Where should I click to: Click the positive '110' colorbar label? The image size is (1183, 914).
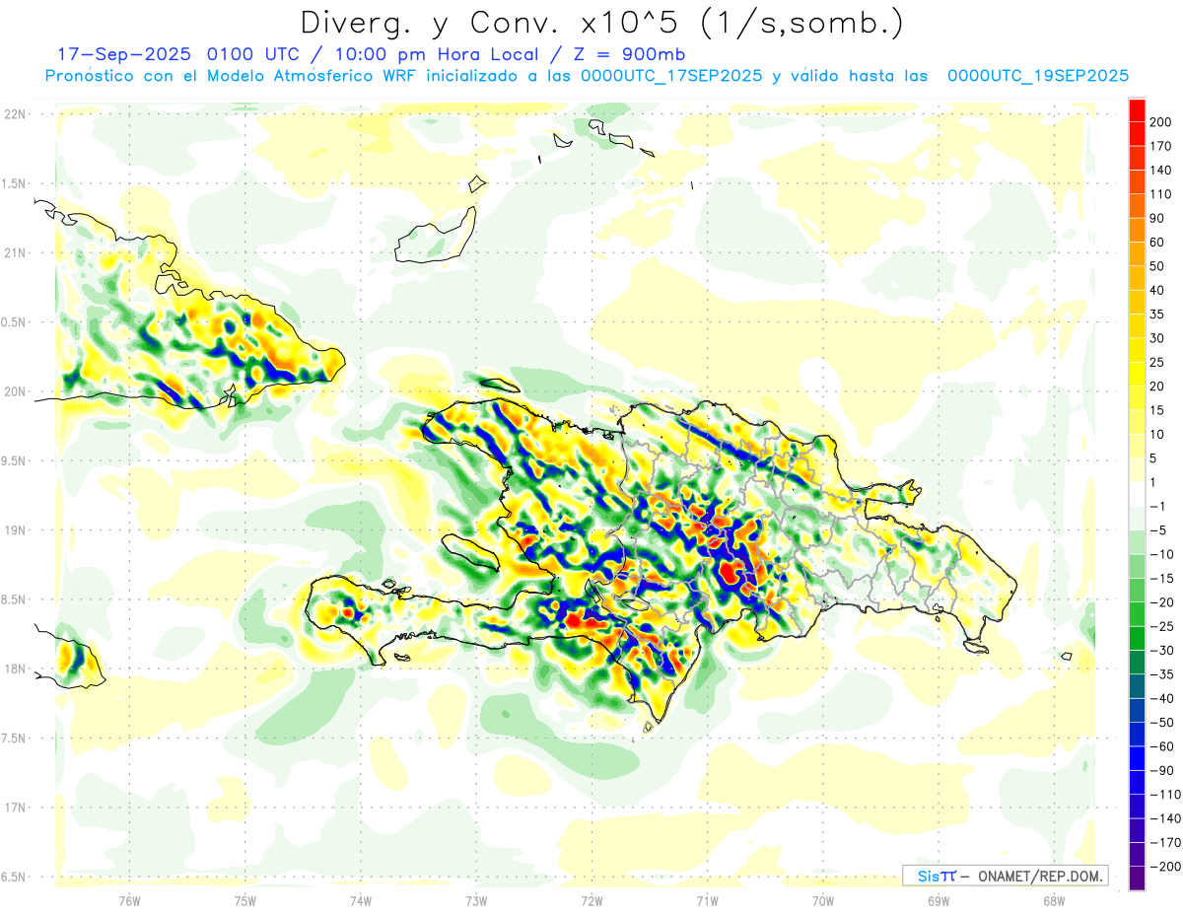pos(1160,194)
